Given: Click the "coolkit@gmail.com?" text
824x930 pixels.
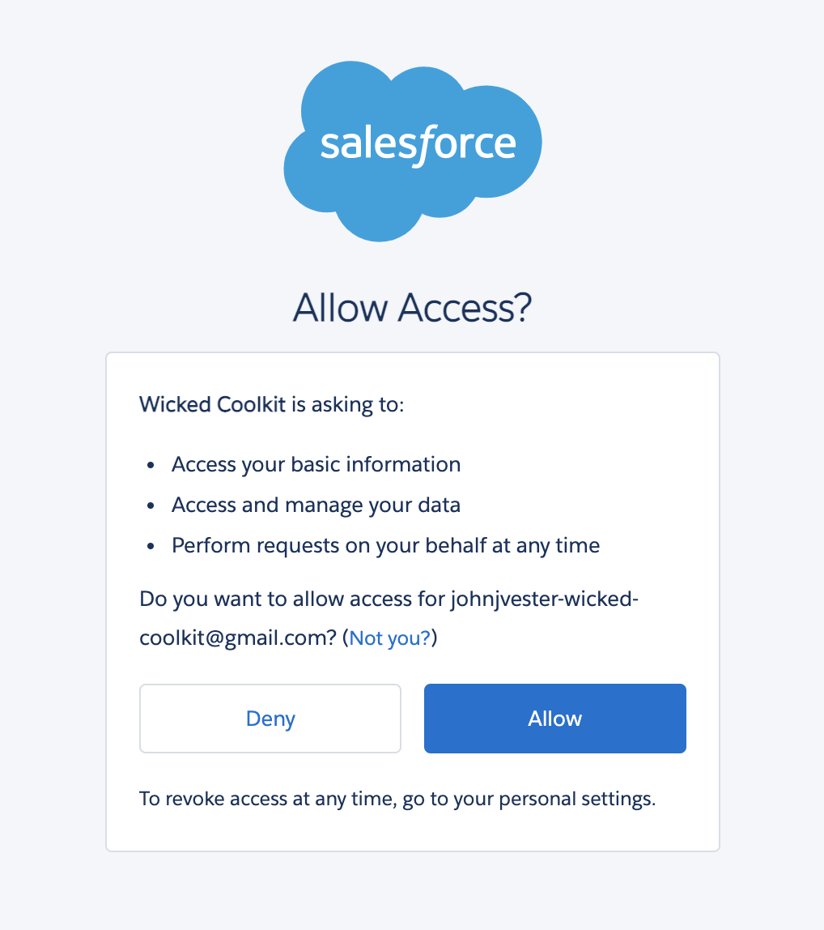Looking at the screenshot, I should click(x=238, y=638).
